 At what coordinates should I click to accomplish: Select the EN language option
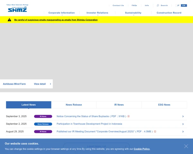tap(184, 5)
